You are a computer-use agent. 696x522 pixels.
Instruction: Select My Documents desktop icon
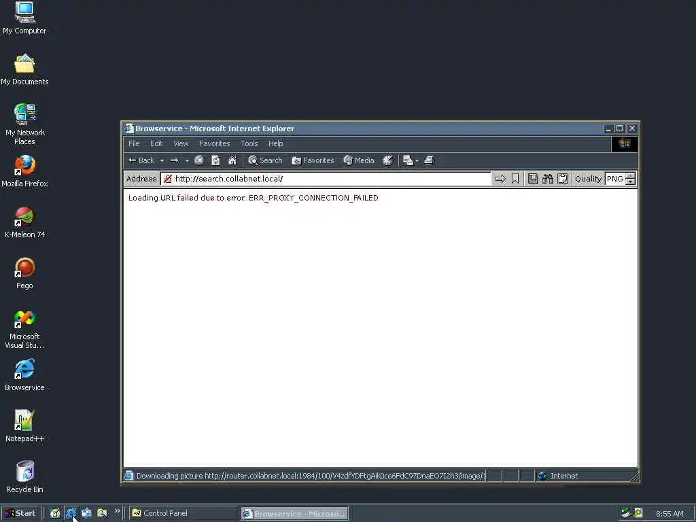(24, 69)
